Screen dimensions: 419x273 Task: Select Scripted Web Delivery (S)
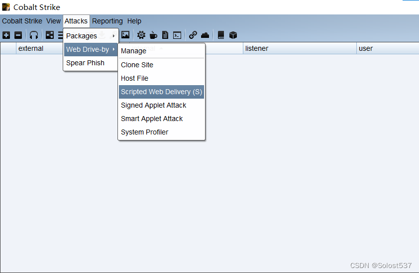click(x=161, y=92)
